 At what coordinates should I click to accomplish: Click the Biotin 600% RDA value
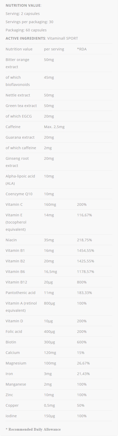click(x=82, y=342)
